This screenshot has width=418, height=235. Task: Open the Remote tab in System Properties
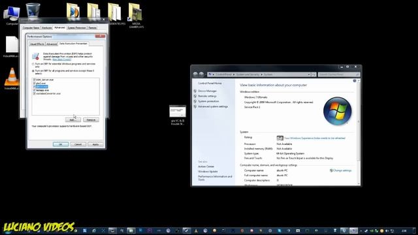coord(93,27)
